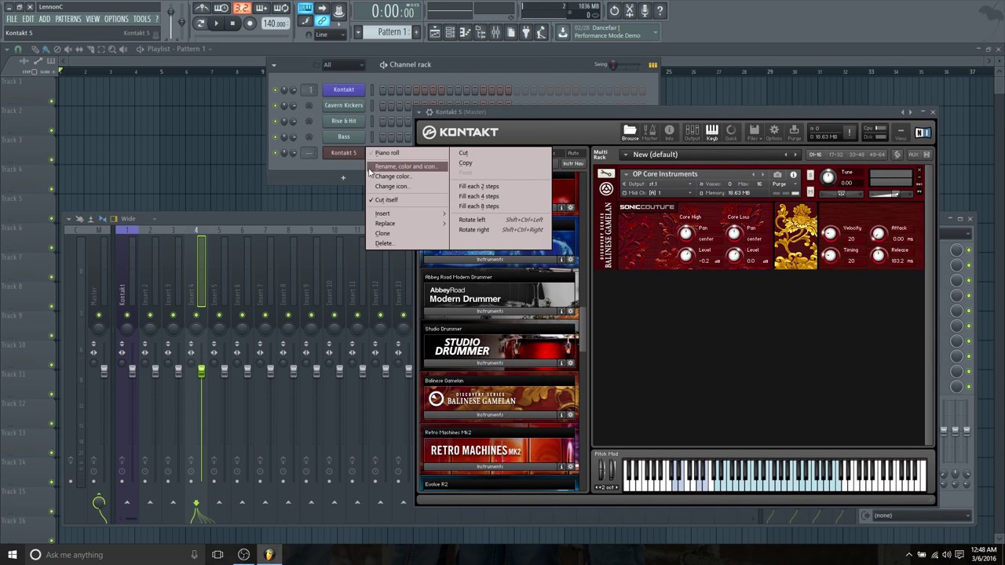Click the add channel plus button

coord(343,177)
